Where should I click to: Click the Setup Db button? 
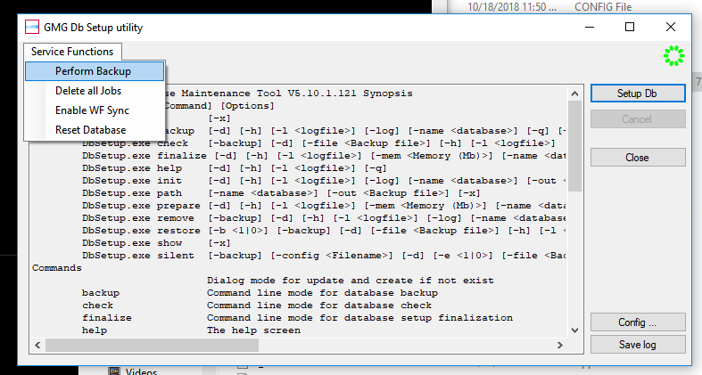click(x=638, y=94)
